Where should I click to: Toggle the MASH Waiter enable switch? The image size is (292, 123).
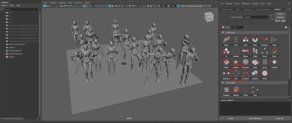point(285,27)
